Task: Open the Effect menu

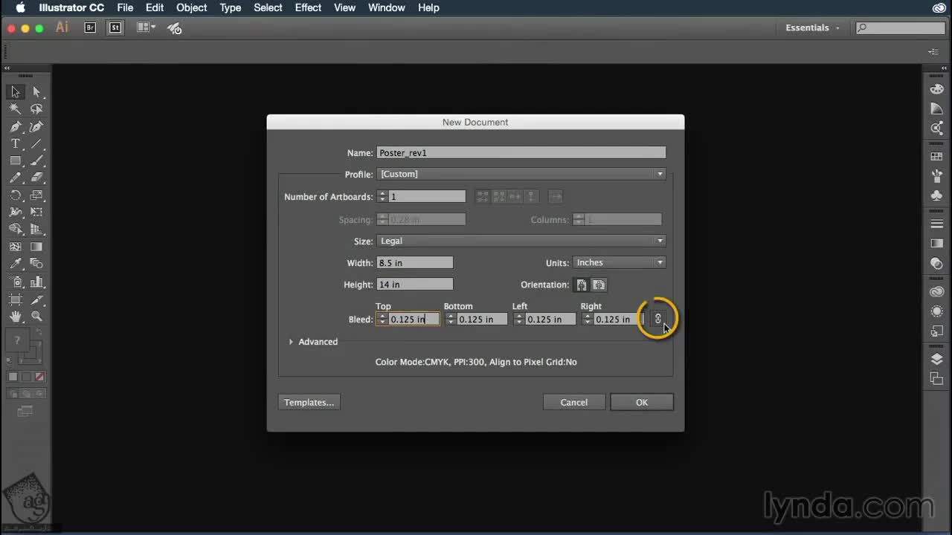Action: (308, 7)
